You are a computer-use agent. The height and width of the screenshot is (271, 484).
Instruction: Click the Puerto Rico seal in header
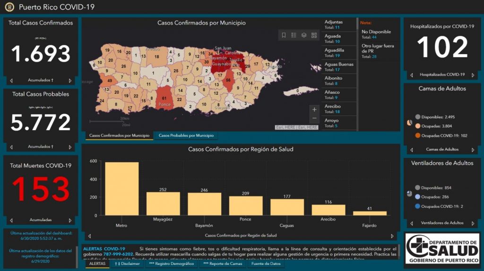[x=9, y=7]
